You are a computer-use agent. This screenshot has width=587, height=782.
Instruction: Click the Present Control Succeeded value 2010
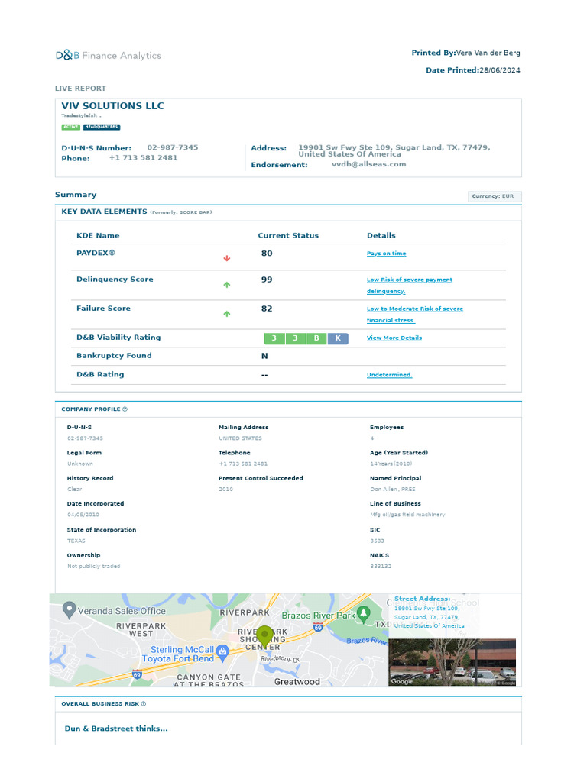(x=225, y=490)
